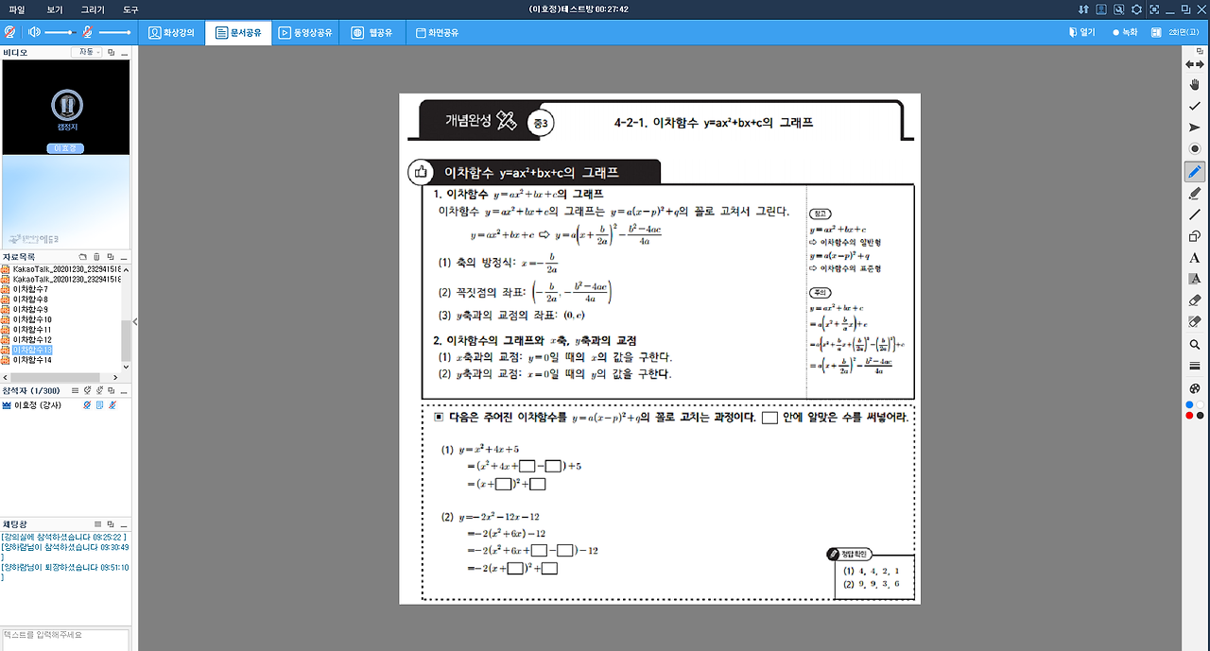
Task: Open folder icon in 자료목록 header
Action: 82,256
